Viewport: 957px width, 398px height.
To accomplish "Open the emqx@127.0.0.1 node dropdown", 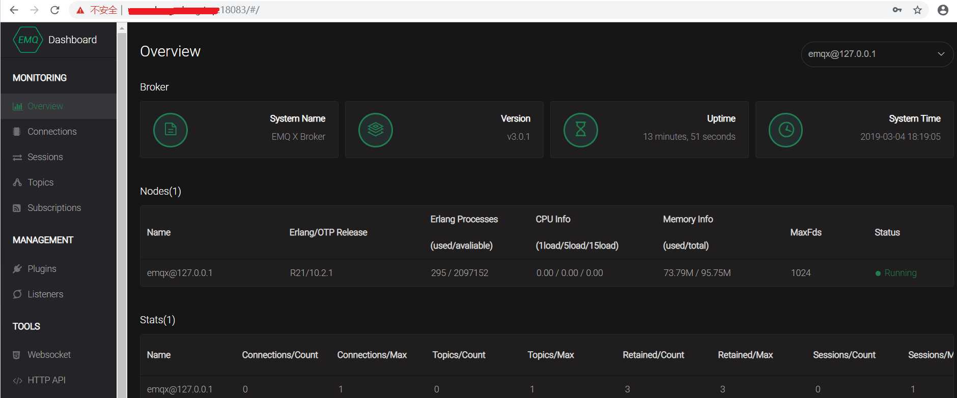I will point(877,54).
